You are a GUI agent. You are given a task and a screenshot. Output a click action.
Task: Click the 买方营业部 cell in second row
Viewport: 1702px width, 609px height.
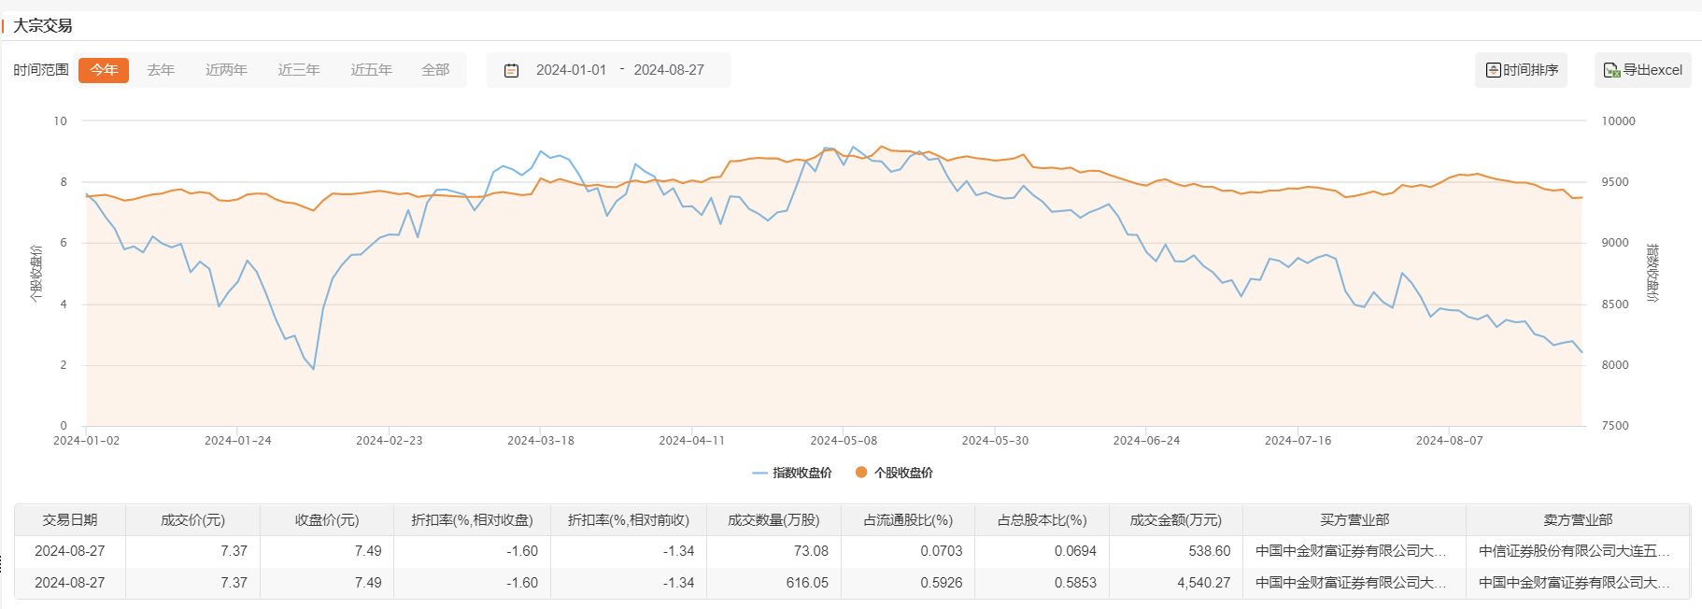(x=1351, y=583)
